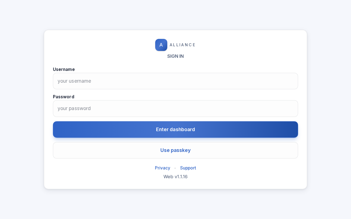Open the Privacy link
Screen dimensions: 351x219
click(x=163, y=168)
